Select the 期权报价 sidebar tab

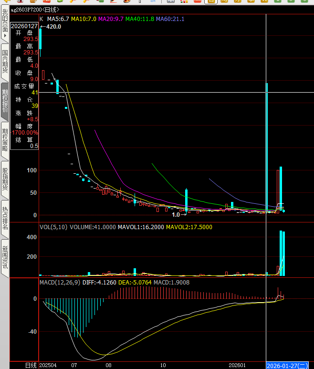(5, 100)
